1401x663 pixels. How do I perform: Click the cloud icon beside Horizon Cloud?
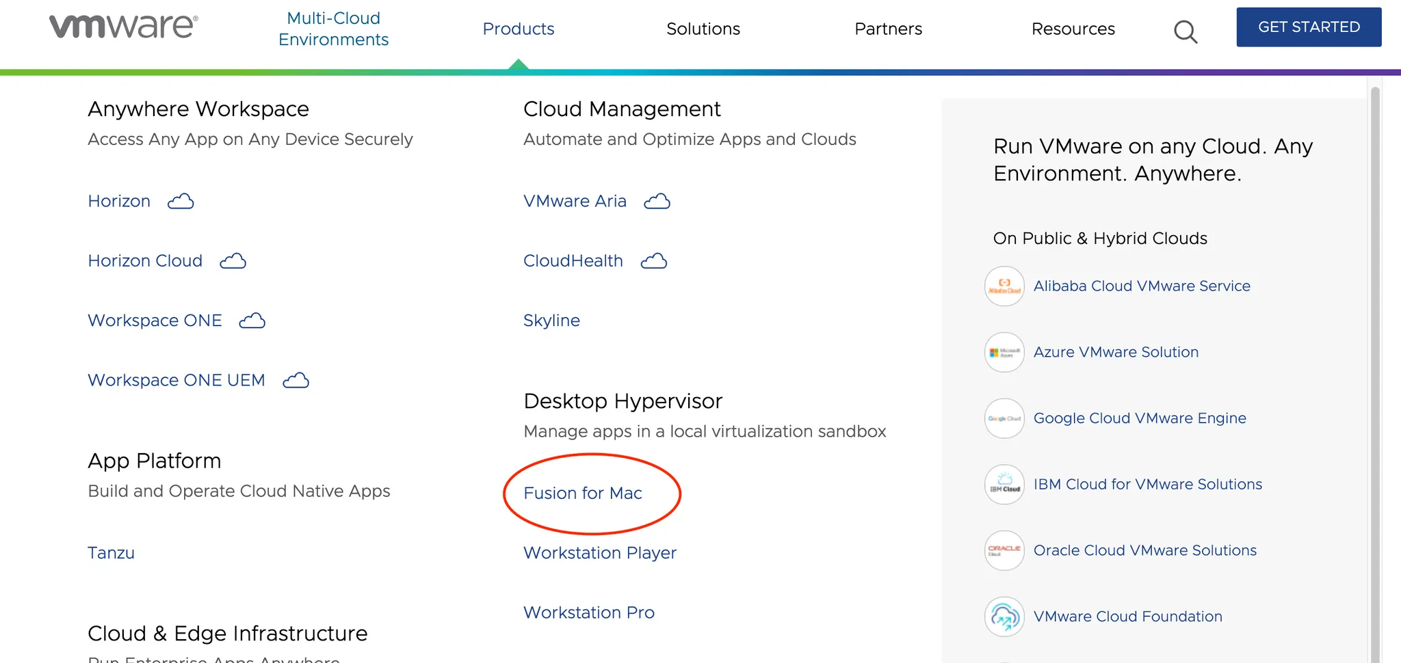click(233, 261)
